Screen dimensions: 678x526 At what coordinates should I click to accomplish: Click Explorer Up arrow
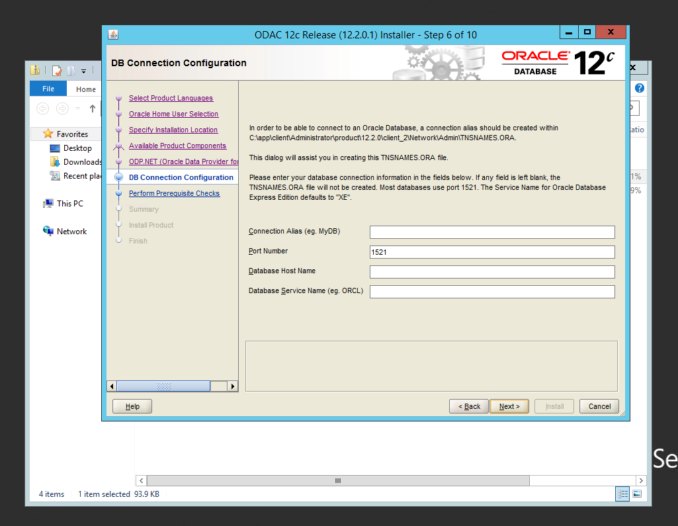[92, 108]
